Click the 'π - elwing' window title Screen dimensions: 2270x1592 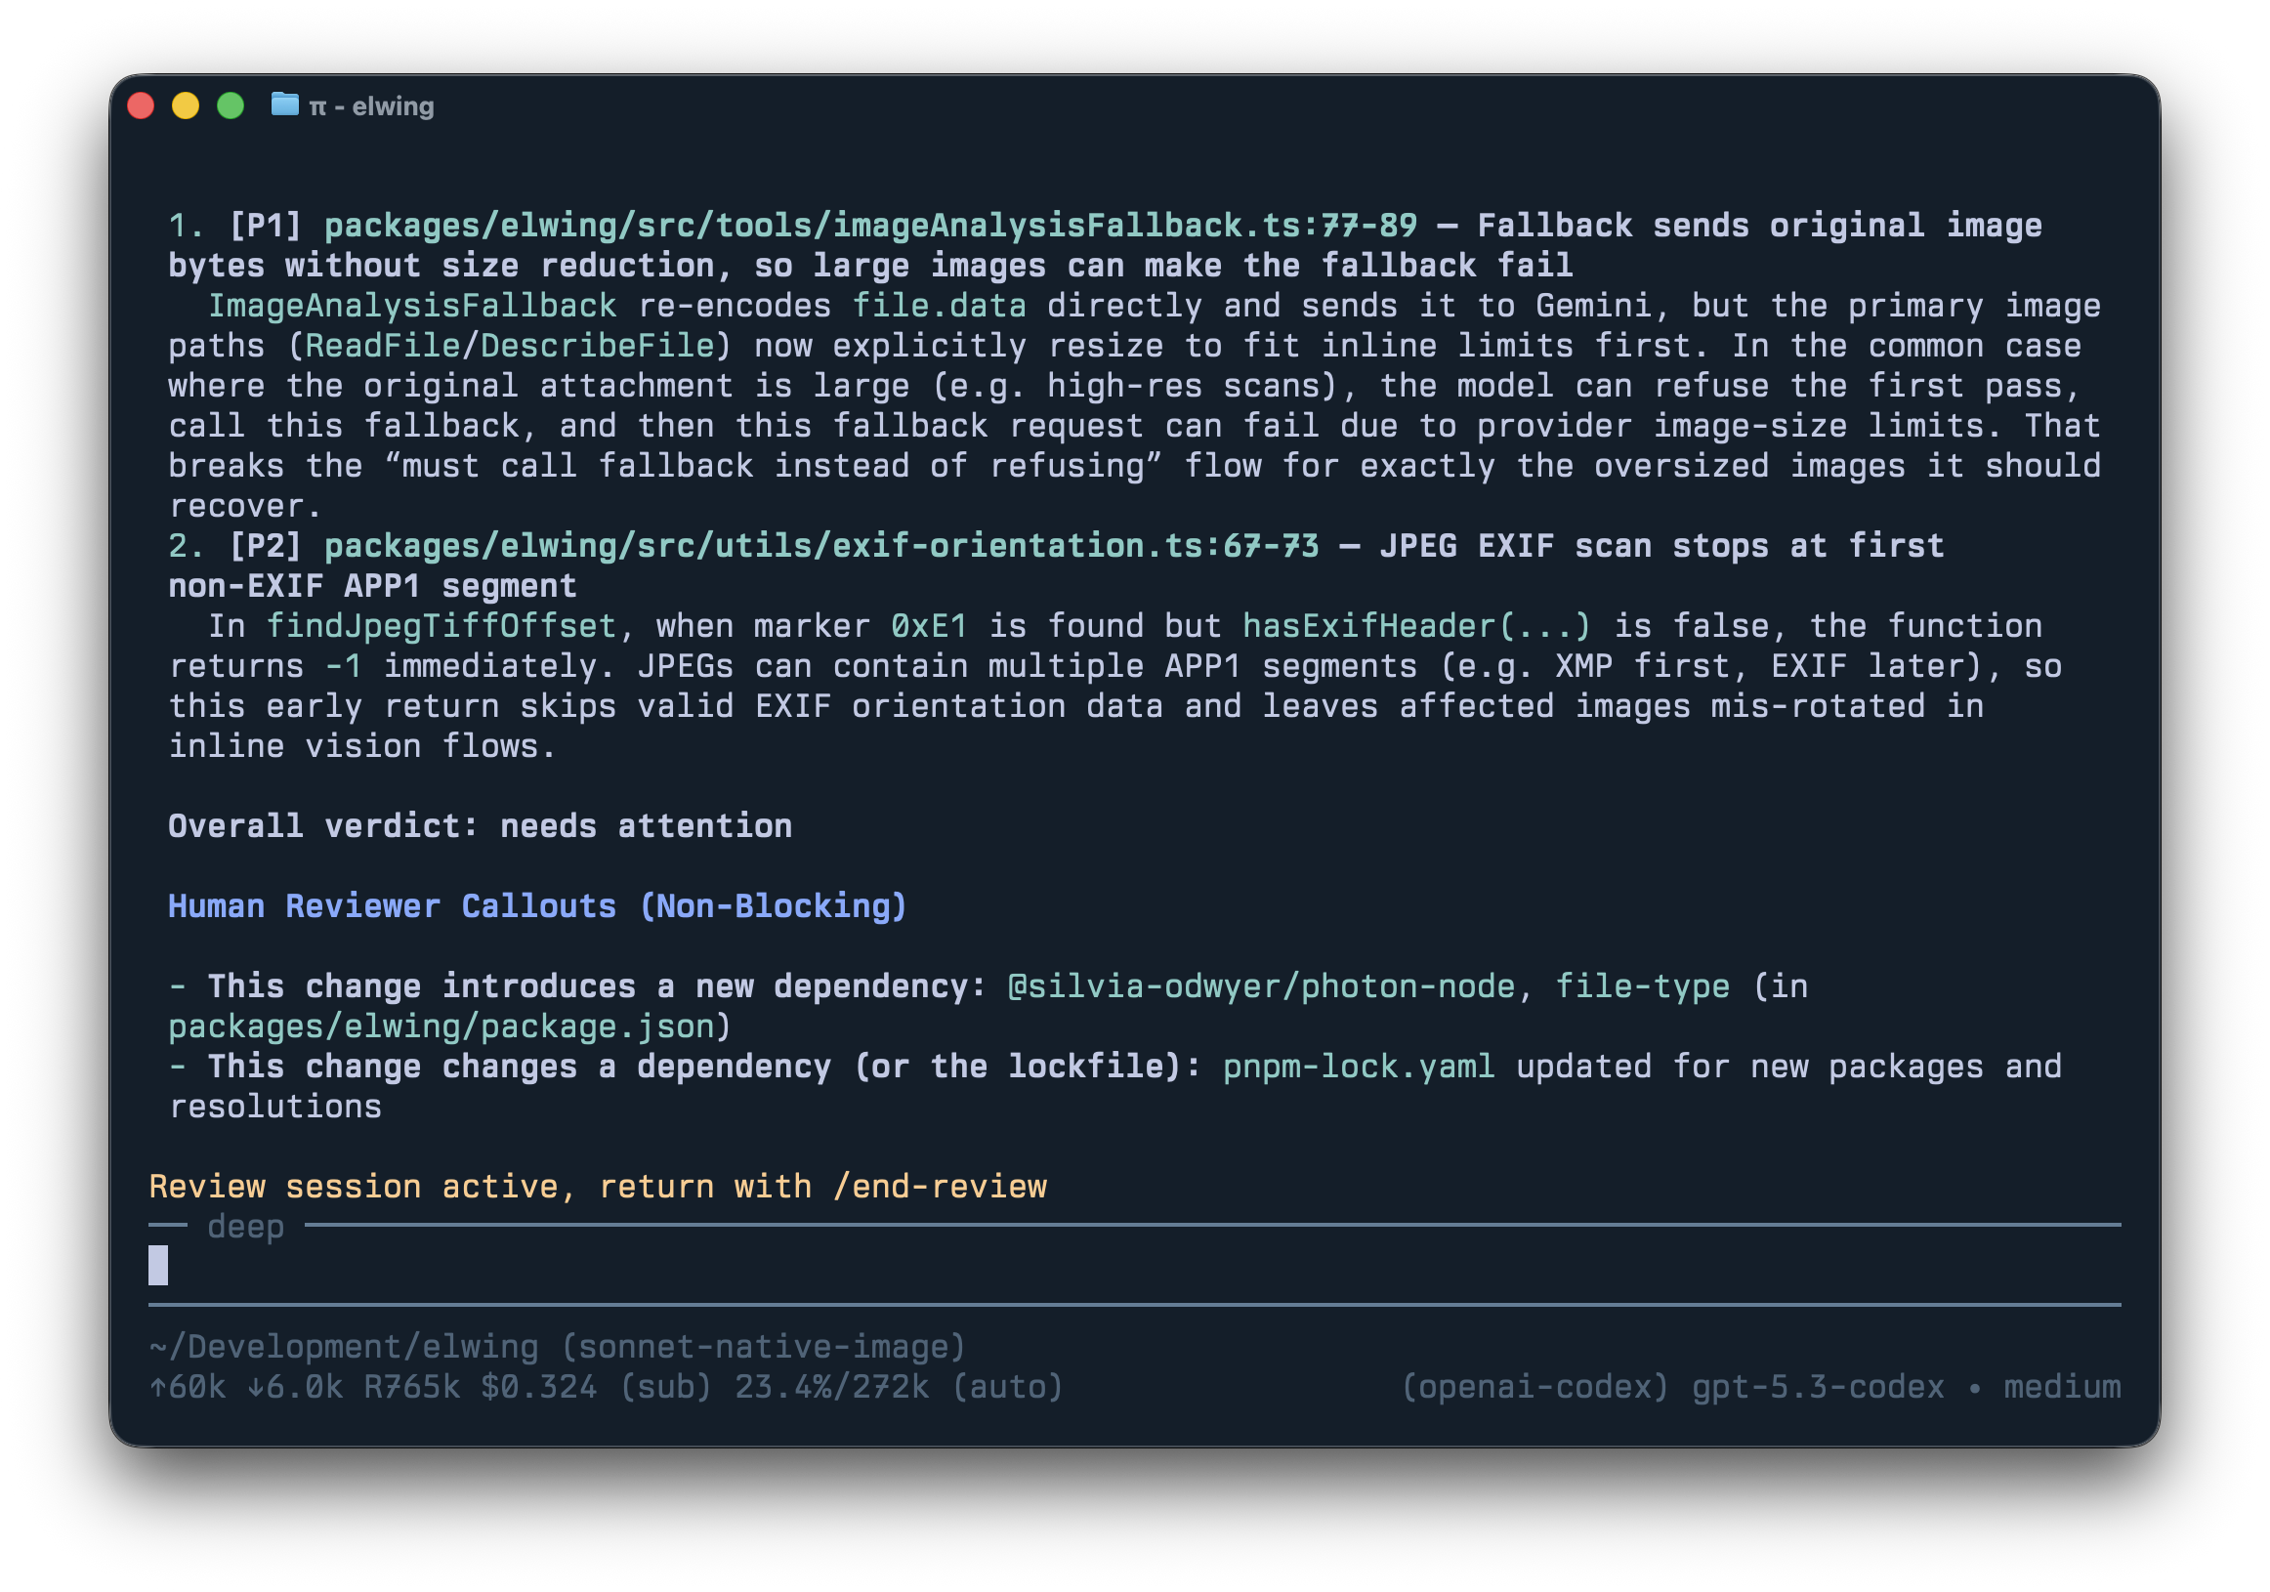(372, 105)
